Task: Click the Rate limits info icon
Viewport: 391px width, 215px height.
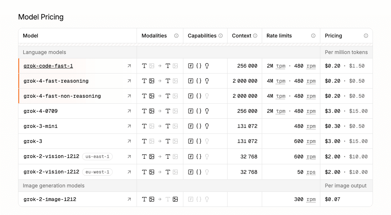Action: pos(313,36)
